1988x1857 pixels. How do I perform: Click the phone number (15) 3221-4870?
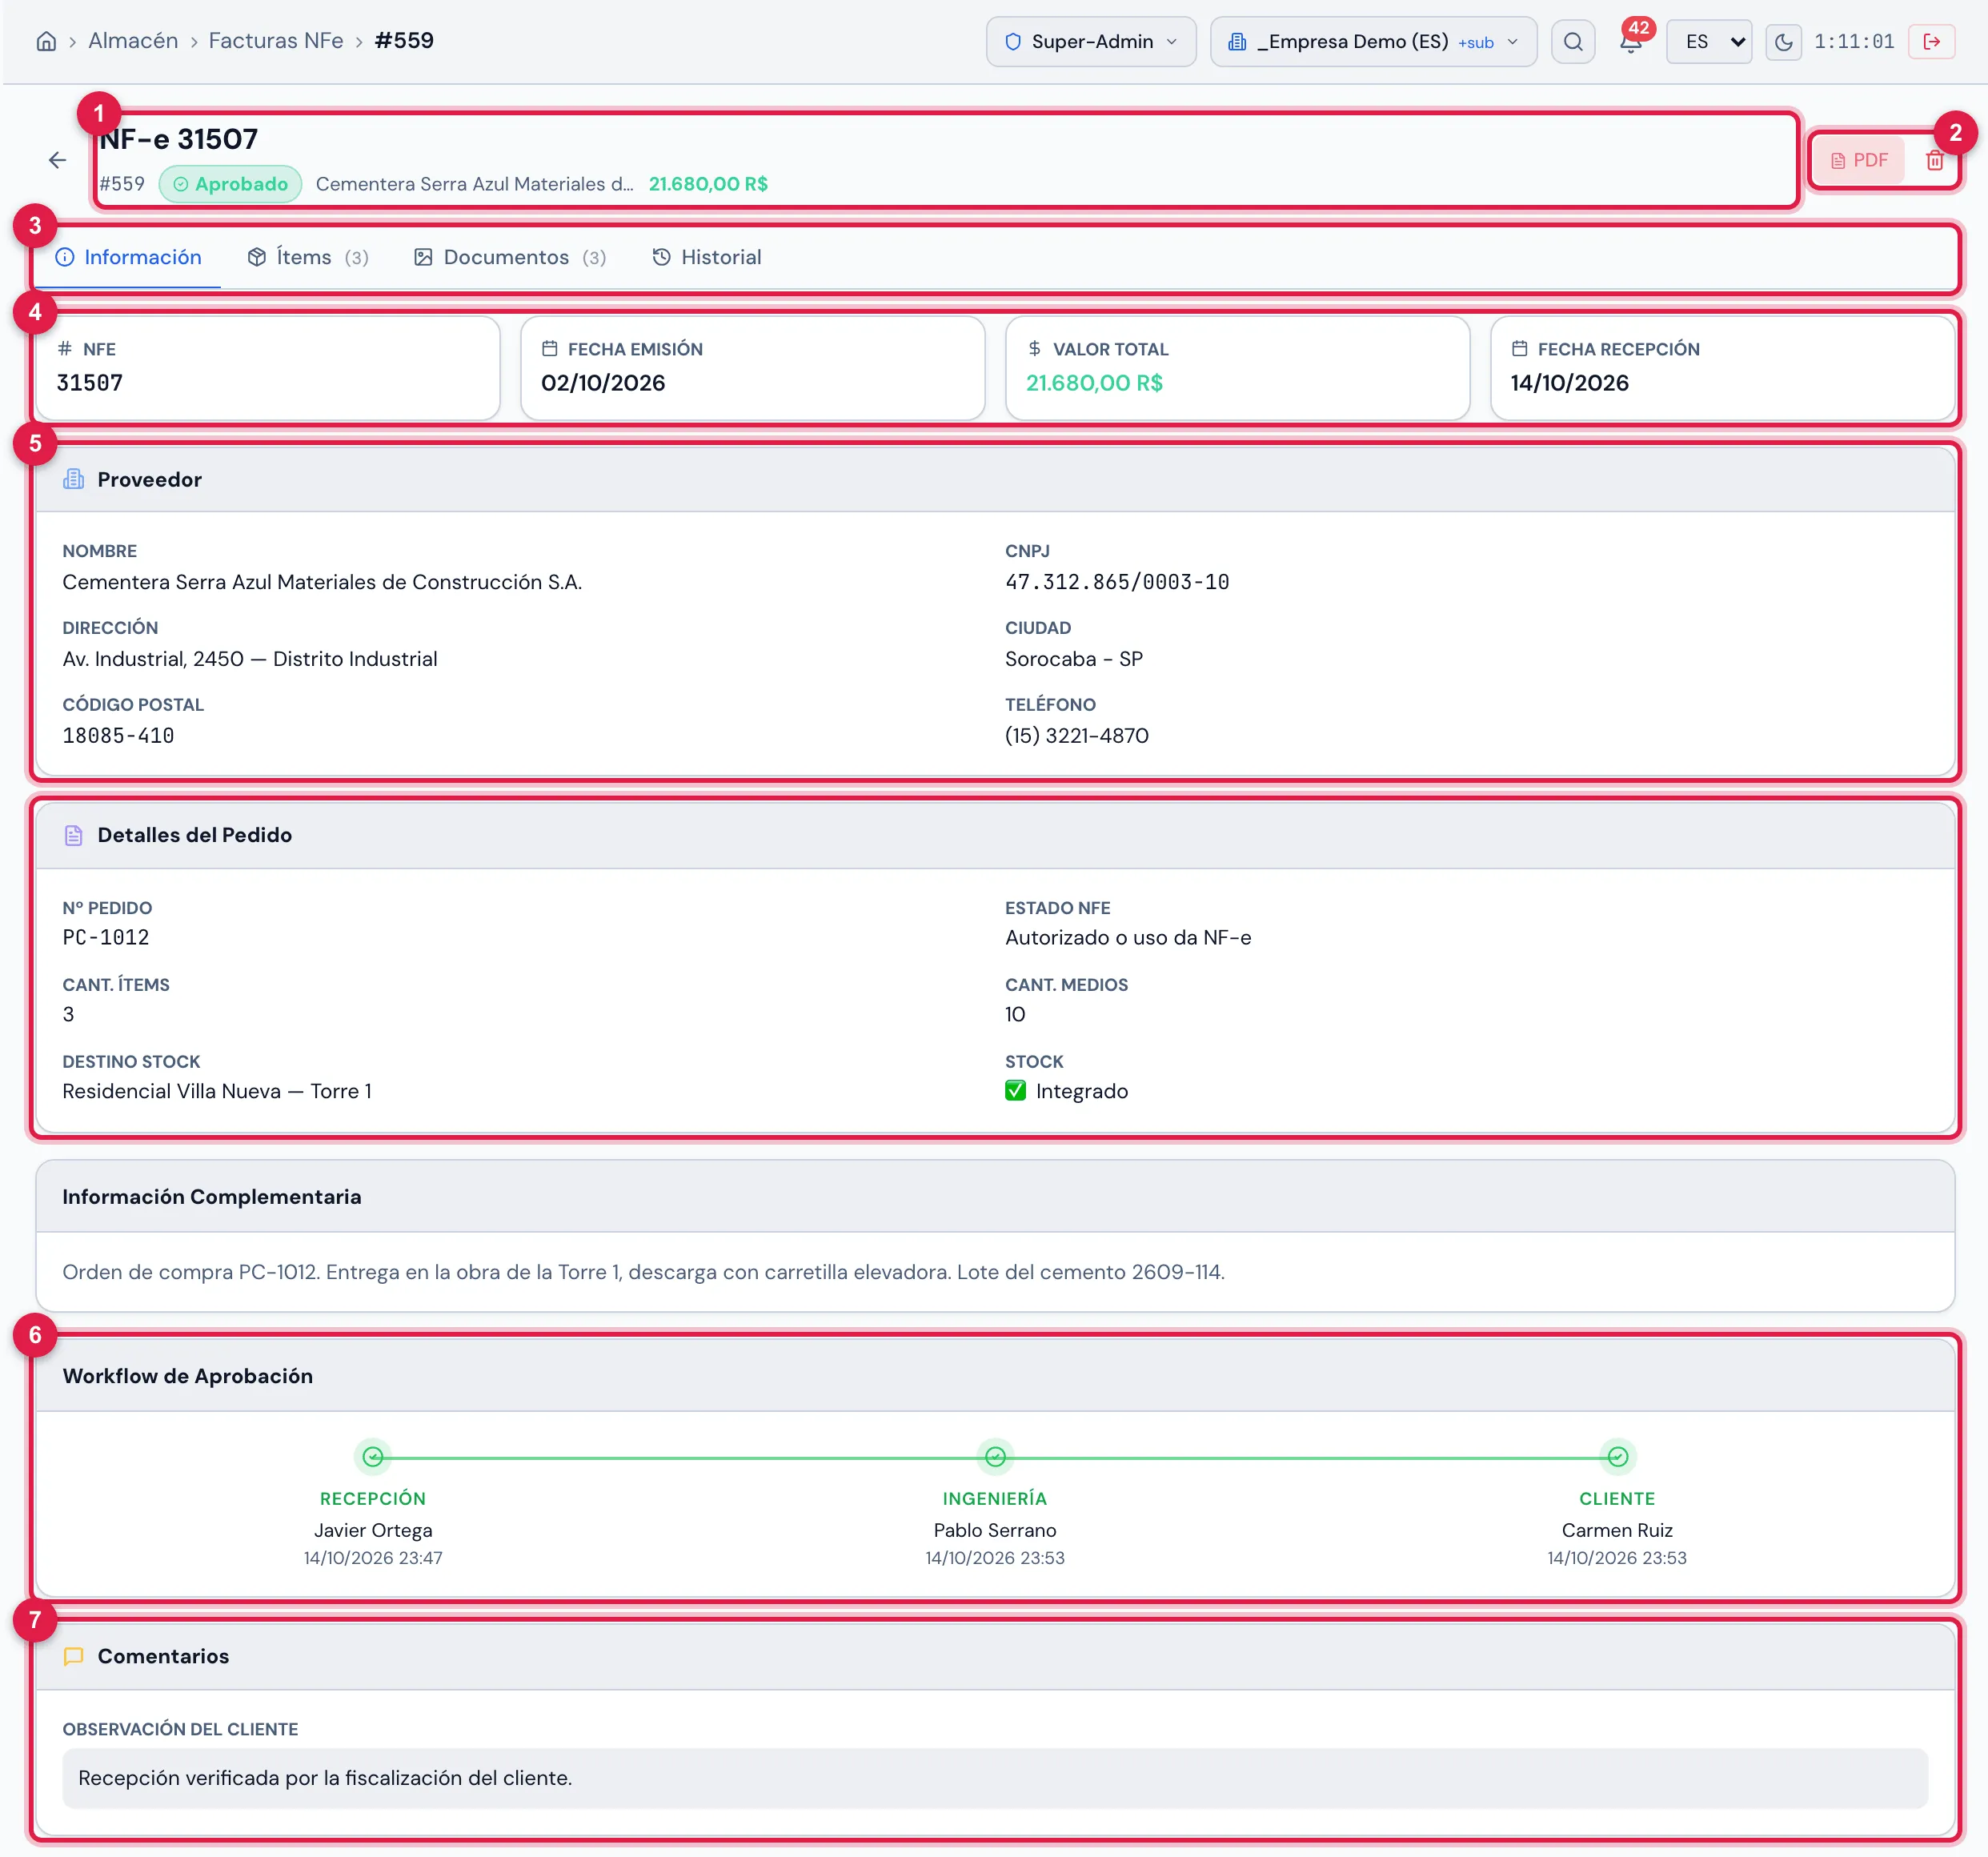[1077, 736]
